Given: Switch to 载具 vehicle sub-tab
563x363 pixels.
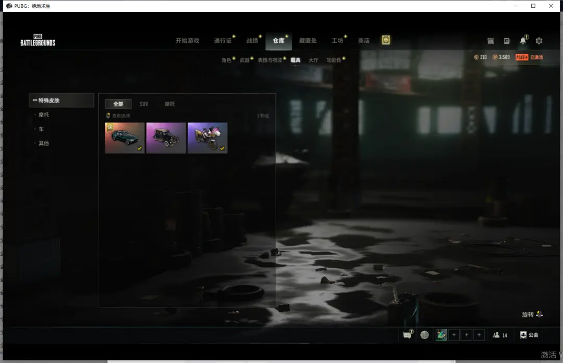Looking at the screenshot, I should click(295, 60).
